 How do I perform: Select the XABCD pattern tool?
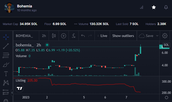coord(6,83)
